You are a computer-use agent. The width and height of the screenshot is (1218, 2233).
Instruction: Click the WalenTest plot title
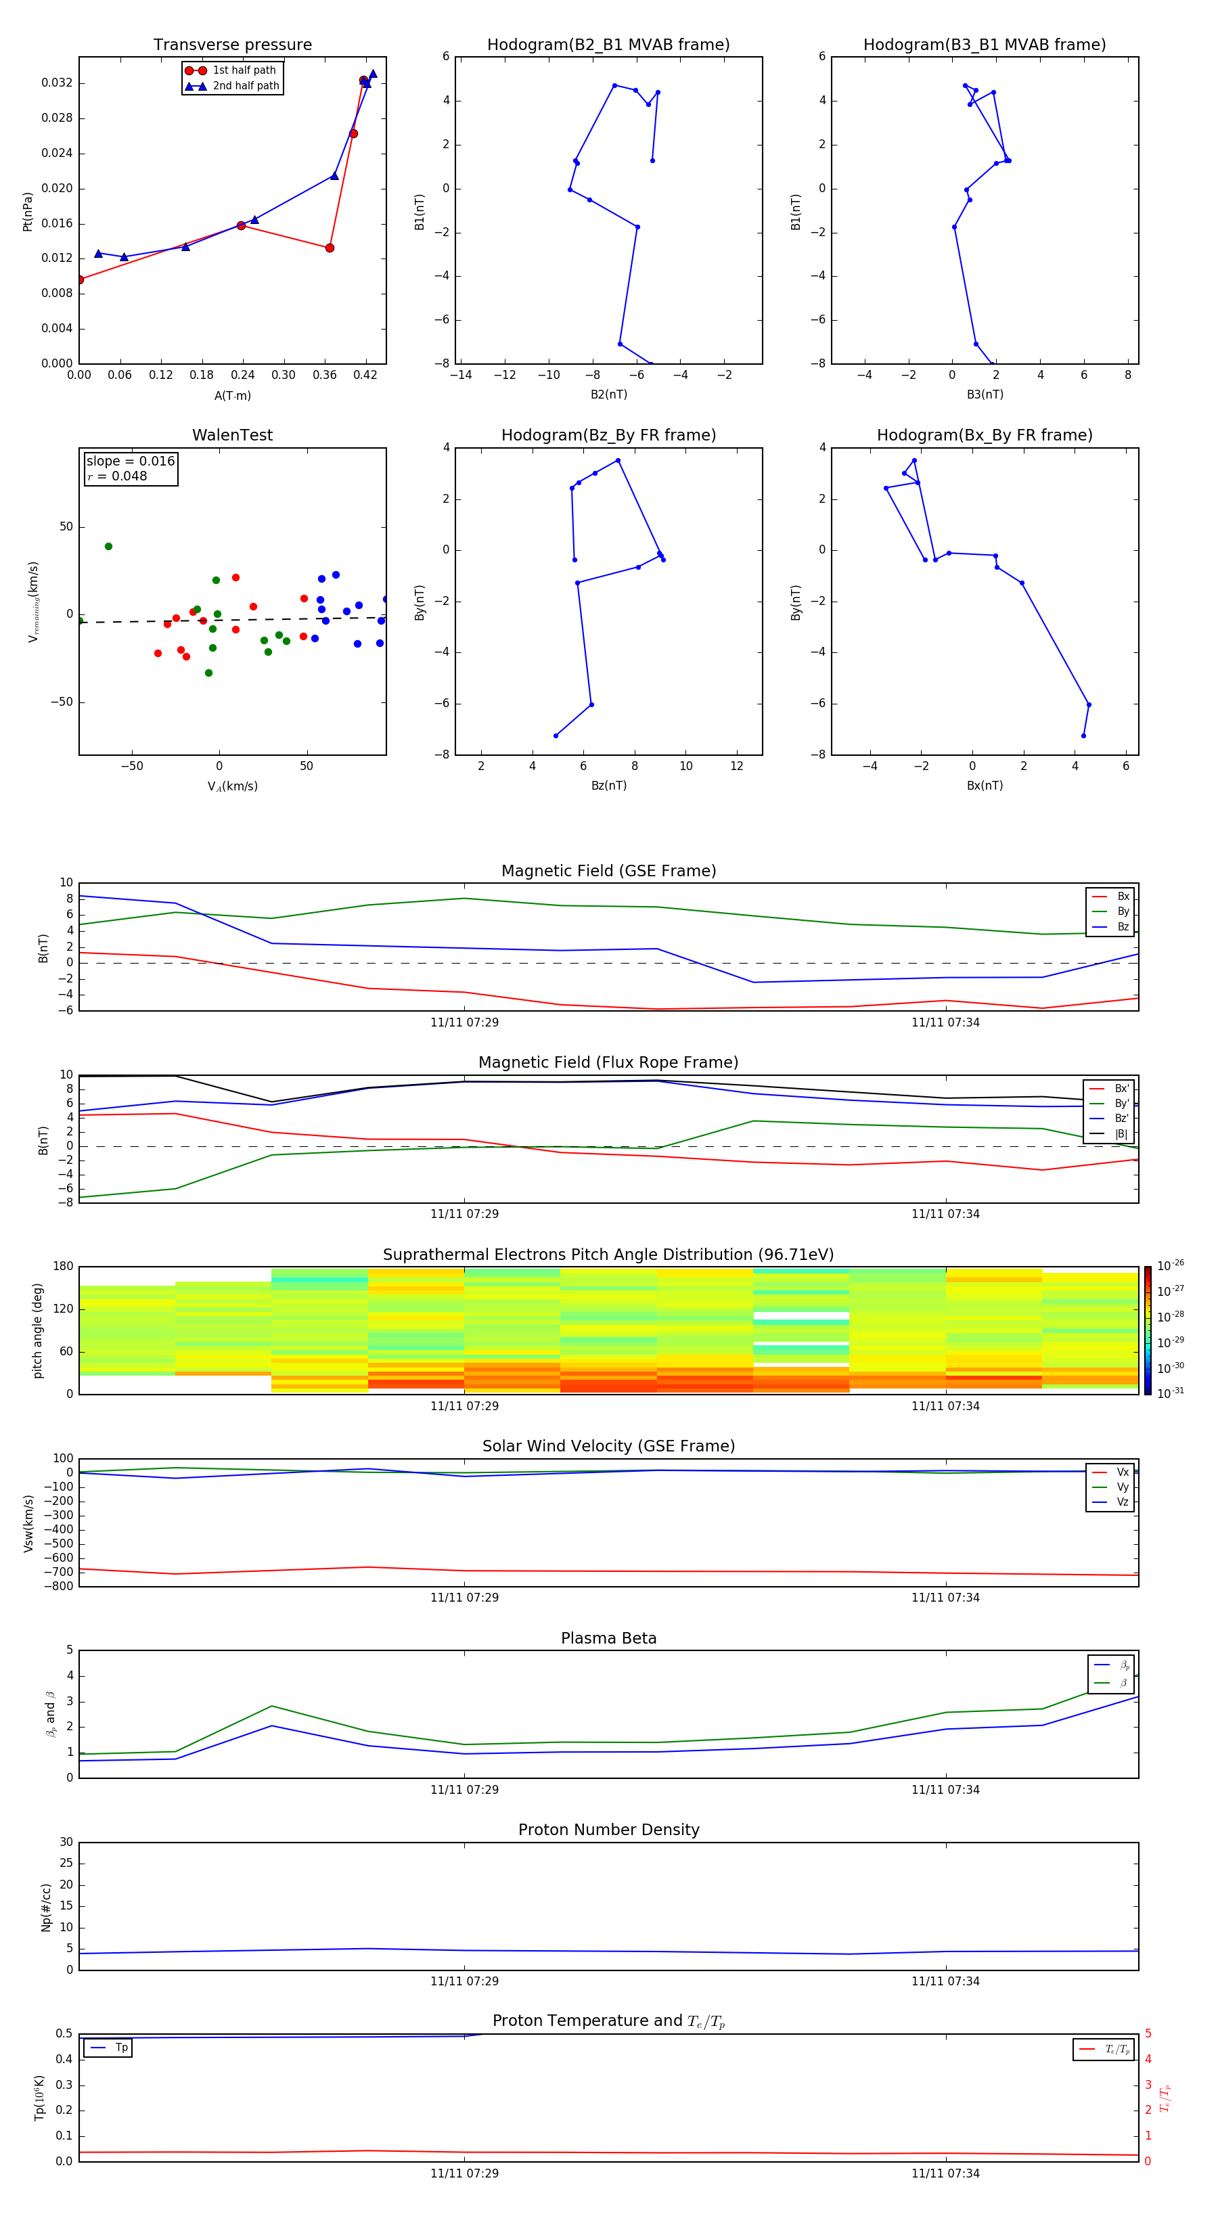(x=232, y=435)
